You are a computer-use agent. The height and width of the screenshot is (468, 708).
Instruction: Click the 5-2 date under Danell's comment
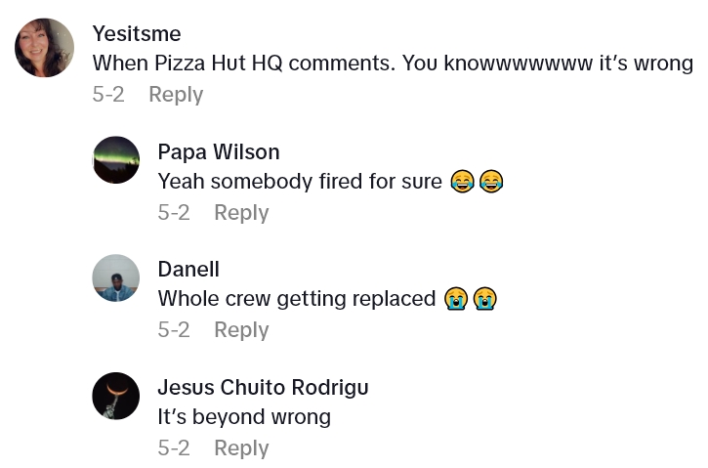(174, 330)
